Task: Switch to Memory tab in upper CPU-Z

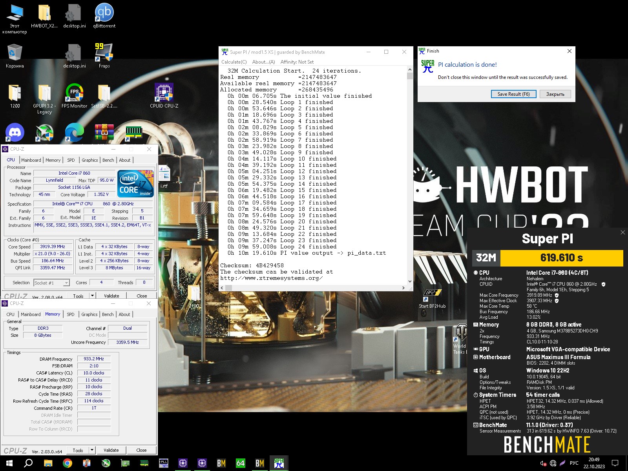Action: (x=53, y=160)
